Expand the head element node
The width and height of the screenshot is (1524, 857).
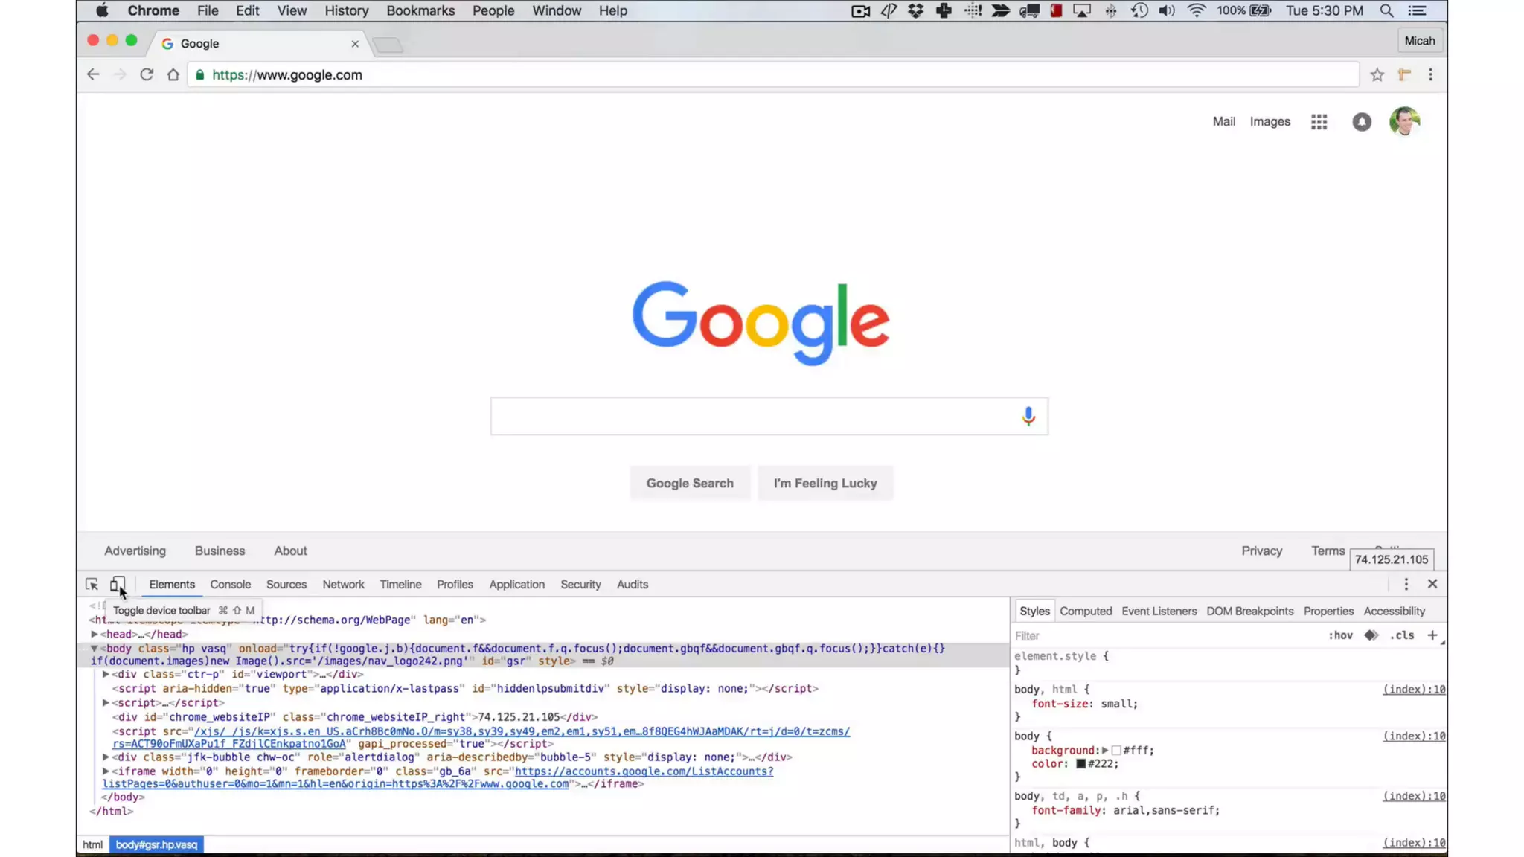tap(95, 635)
